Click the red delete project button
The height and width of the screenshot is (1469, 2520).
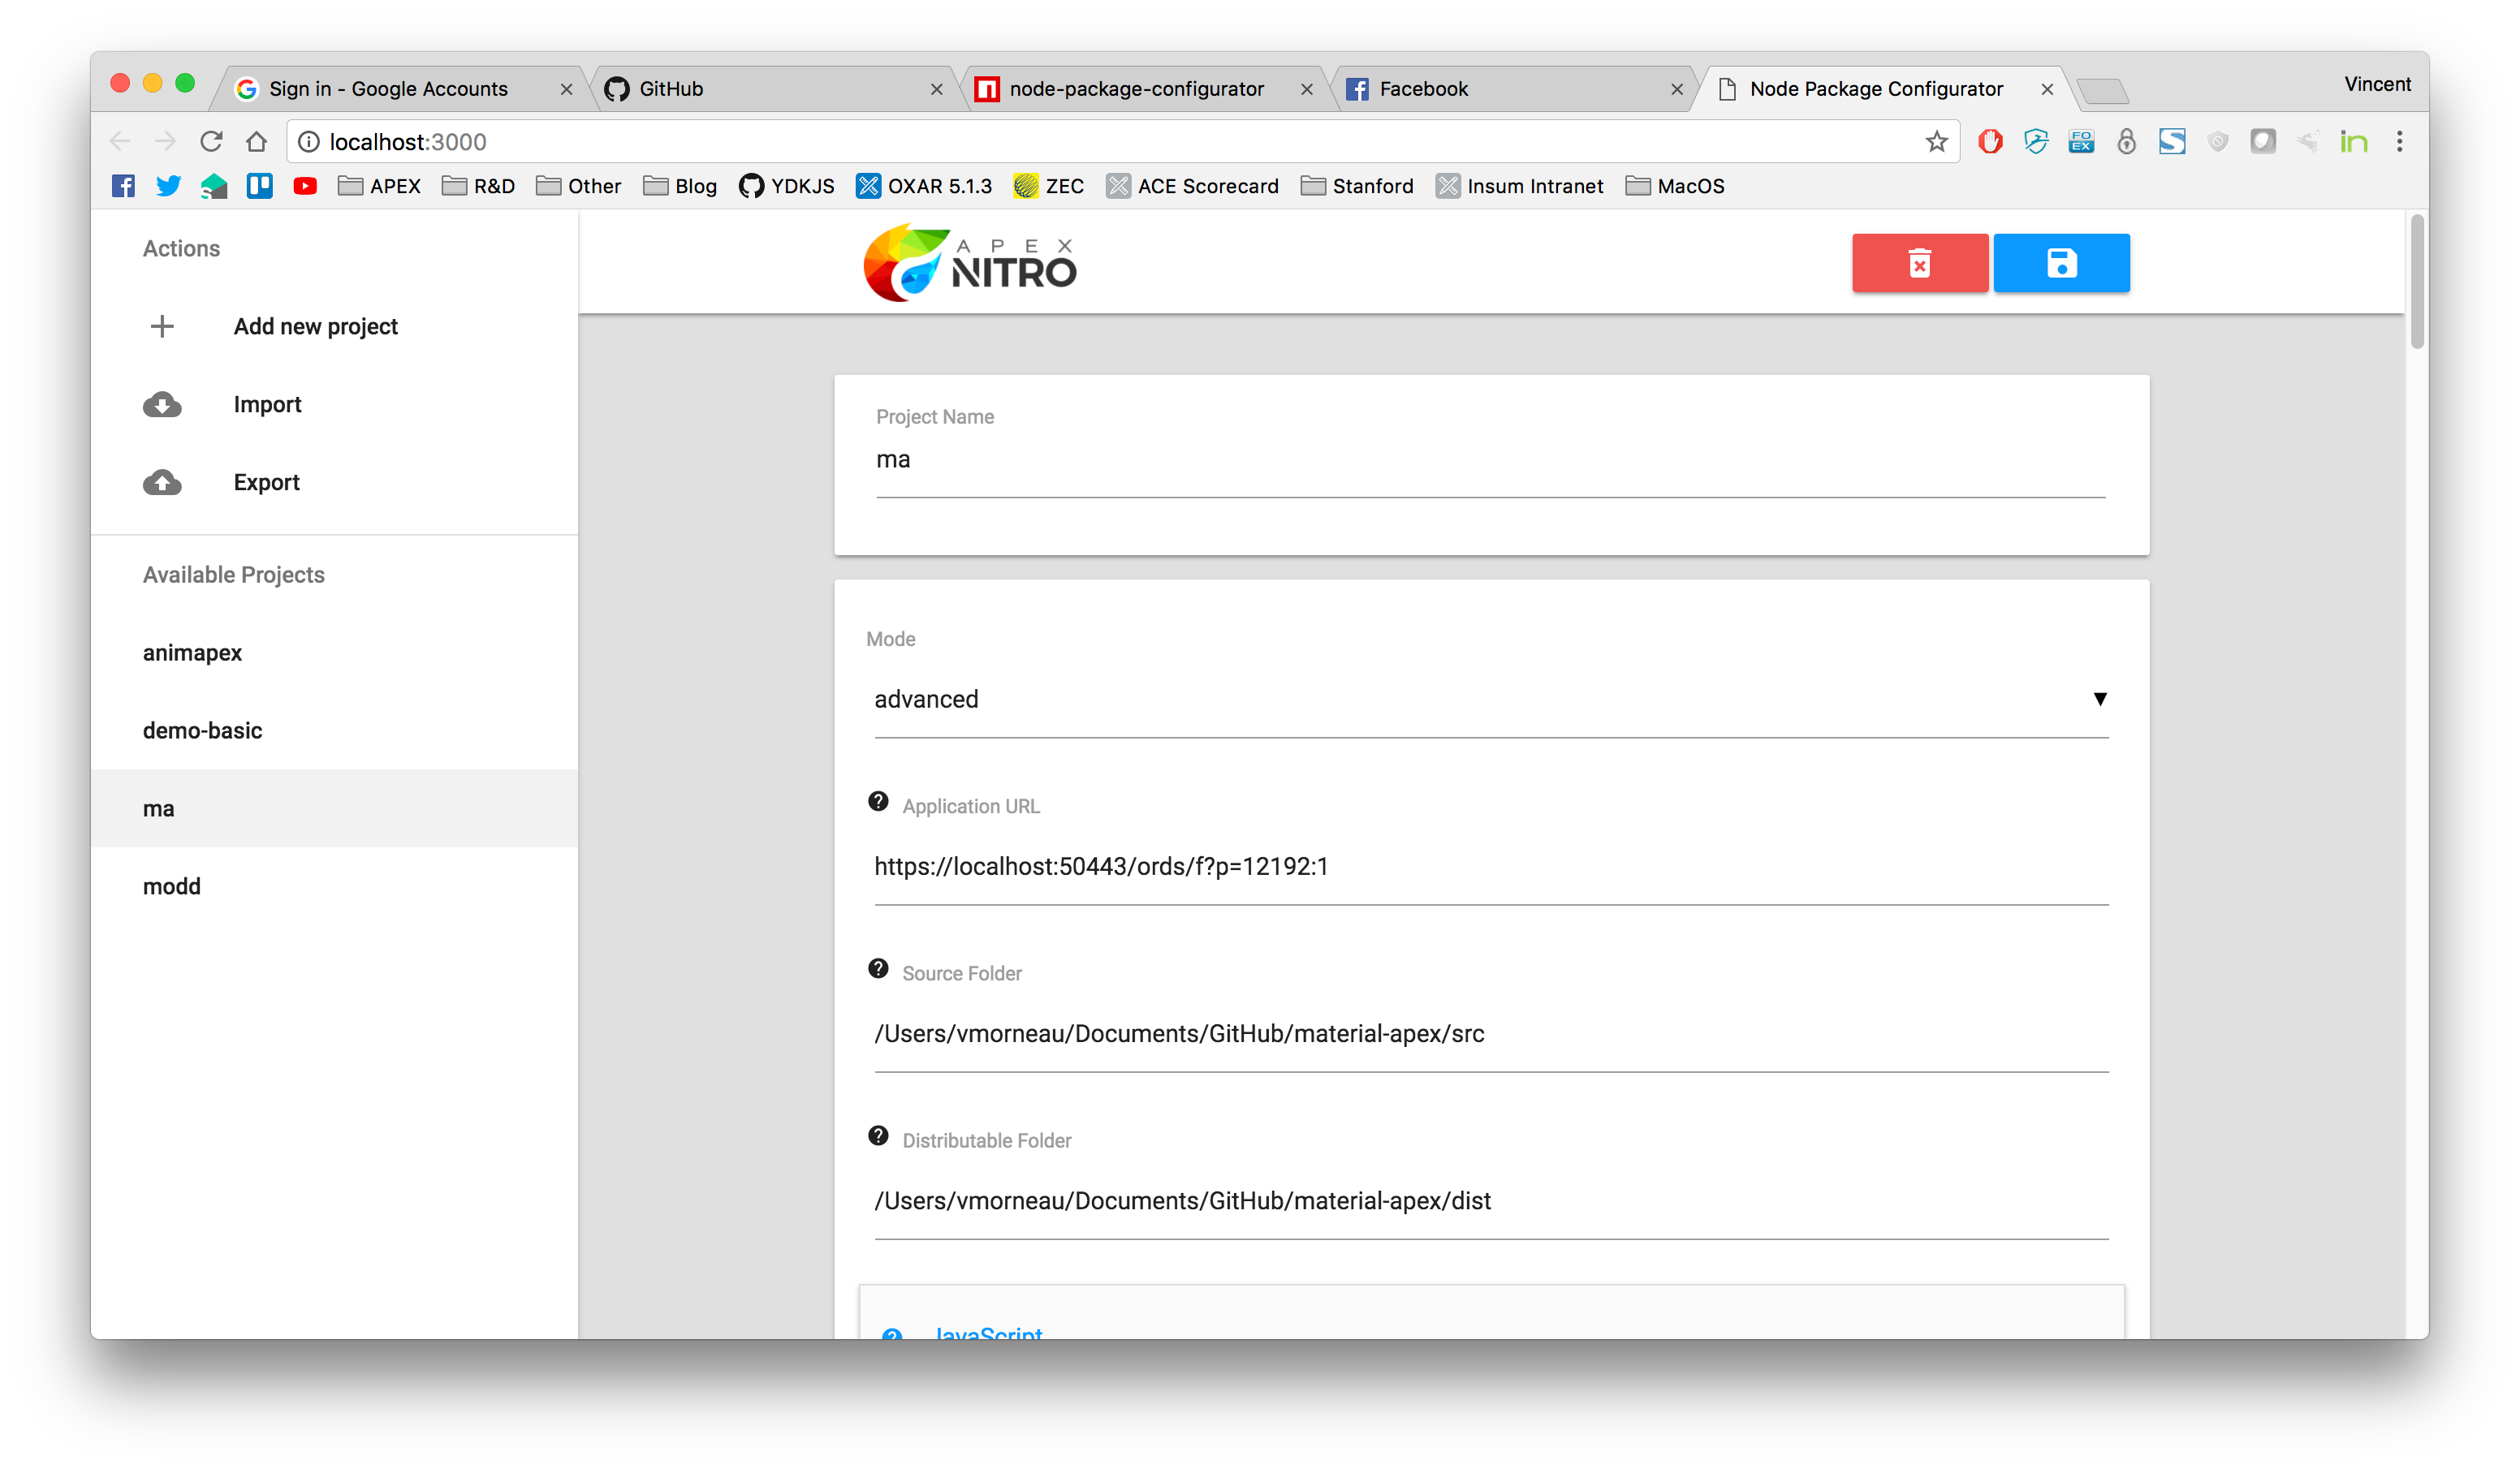click(x=1919, y=263)
